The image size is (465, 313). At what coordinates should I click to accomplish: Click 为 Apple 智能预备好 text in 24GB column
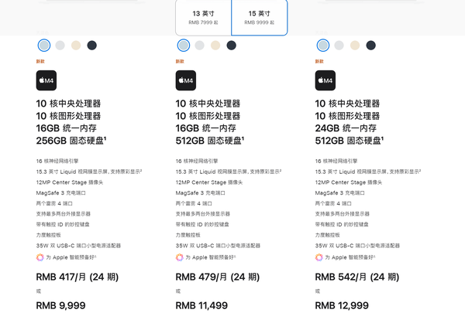[x=350, y=257]
